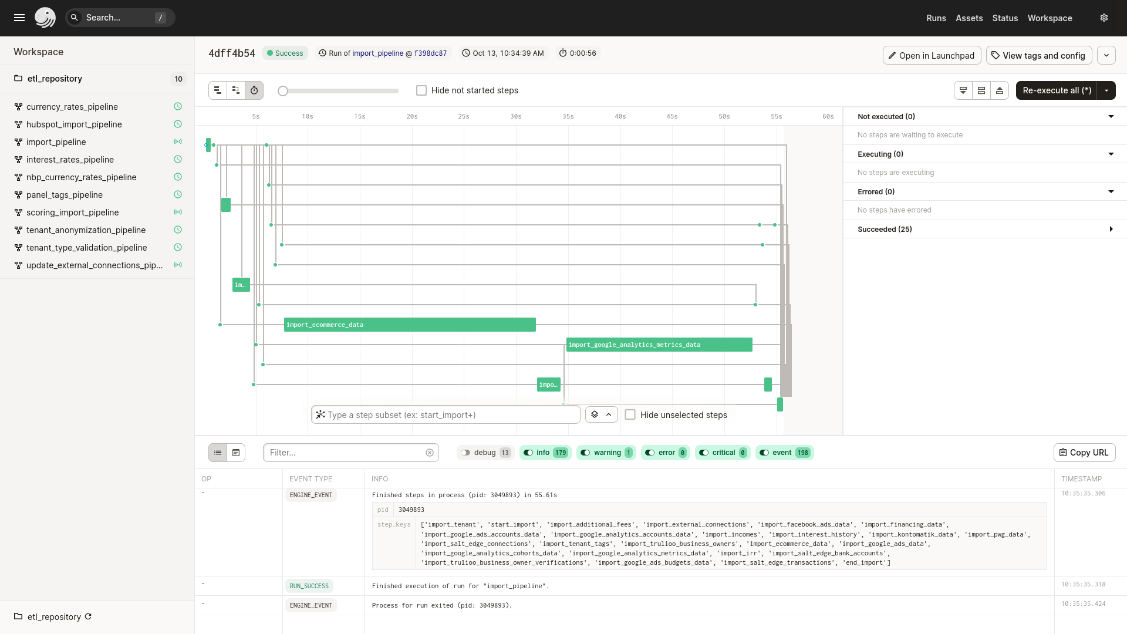The width and height of the screenshot is (1127, 634).
Task: Select the list view icon in logs
Action: tap(218, 451)
